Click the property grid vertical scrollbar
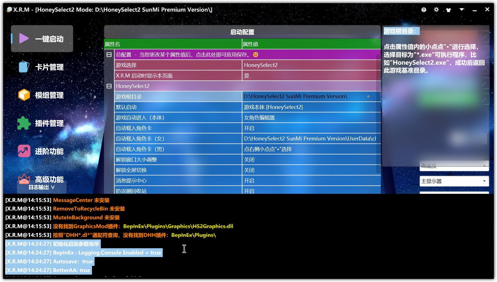497x282 pixels. [378, 113]
